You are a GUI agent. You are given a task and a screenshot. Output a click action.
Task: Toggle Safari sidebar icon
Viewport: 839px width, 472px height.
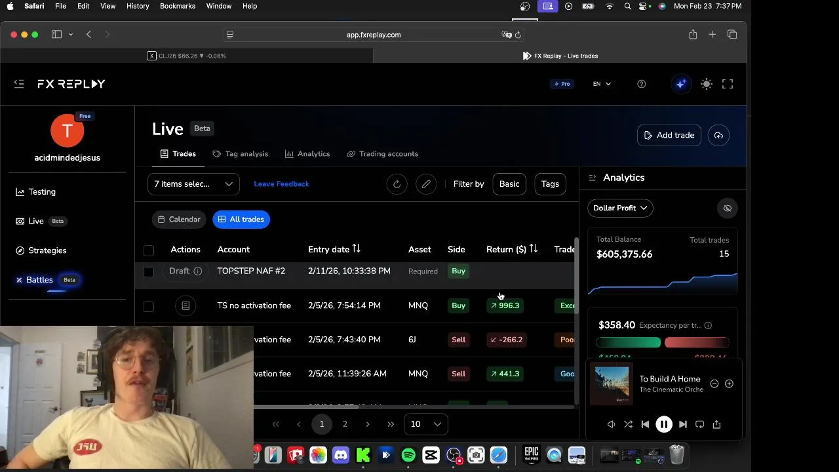tap(56, 35)
